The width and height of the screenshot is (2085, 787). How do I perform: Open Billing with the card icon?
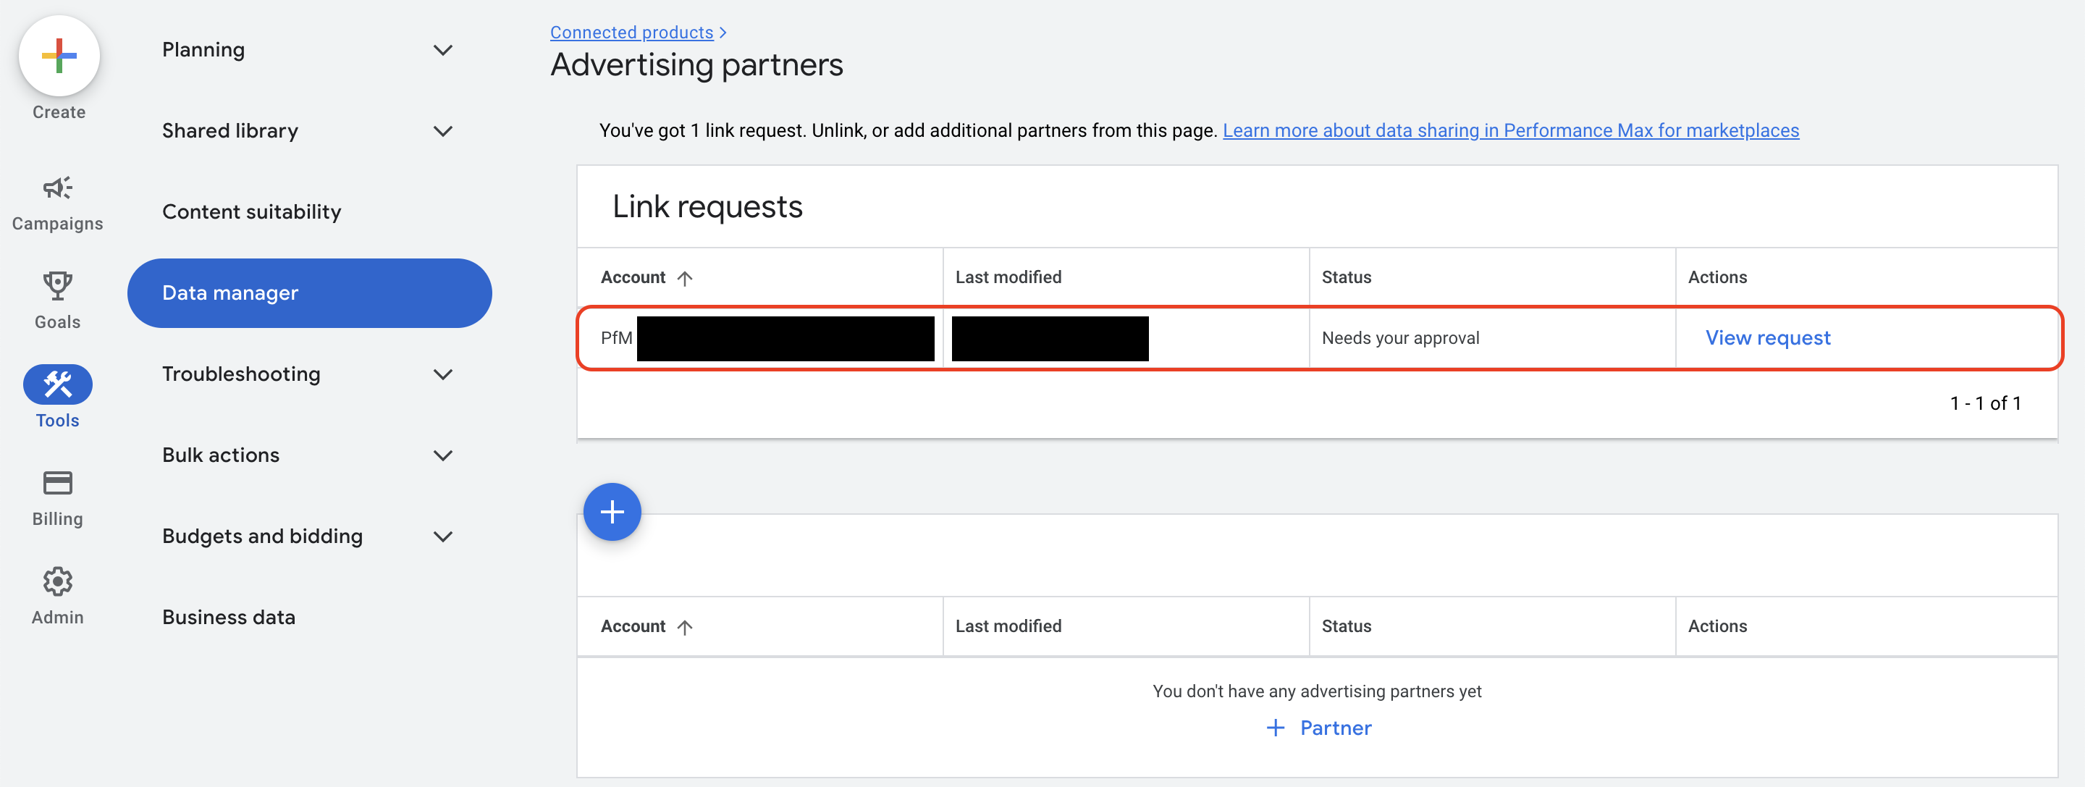pyautogui.click(x=57, y=484)
